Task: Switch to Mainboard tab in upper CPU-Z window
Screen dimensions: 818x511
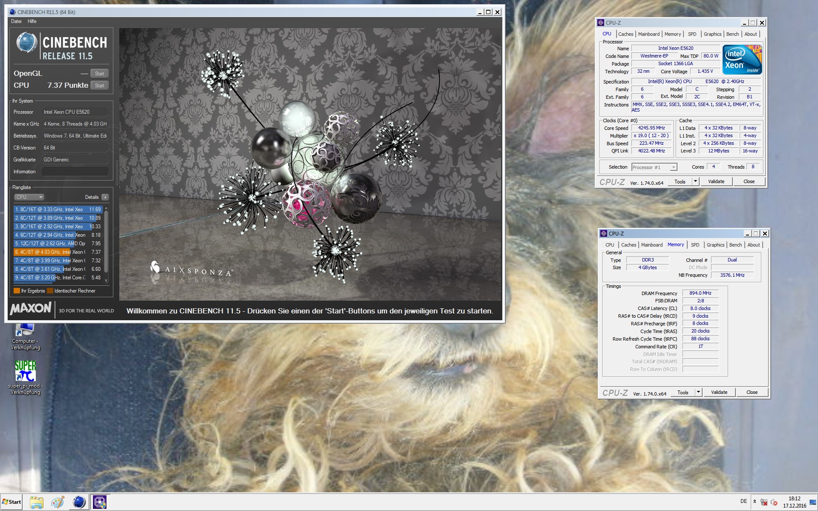Action: 649,34
